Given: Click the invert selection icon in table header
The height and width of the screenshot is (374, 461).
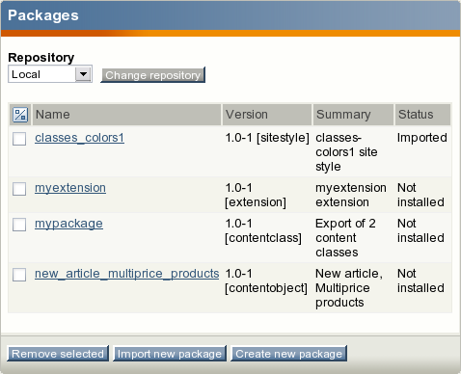Looking at the screenshot, I should 20,115.
